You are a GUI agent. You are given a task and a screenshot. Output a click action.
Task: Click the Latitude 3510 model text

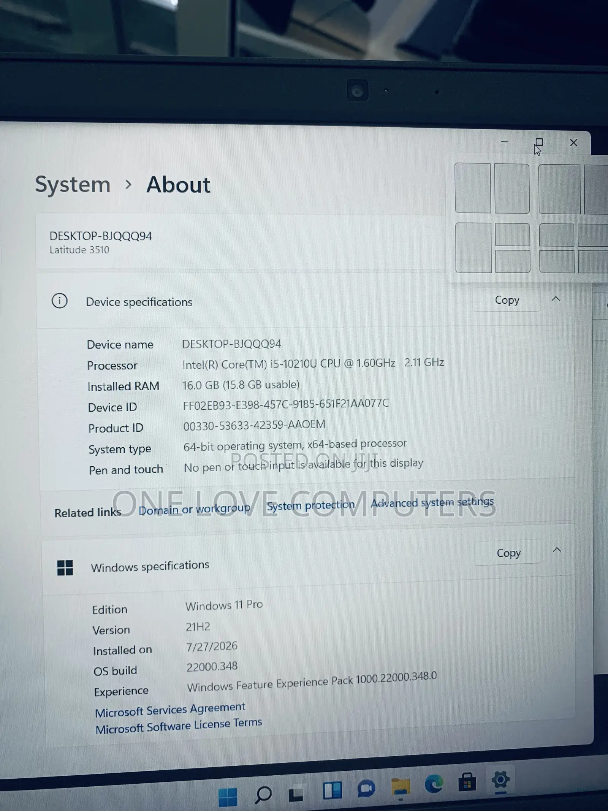pos(79,250)
